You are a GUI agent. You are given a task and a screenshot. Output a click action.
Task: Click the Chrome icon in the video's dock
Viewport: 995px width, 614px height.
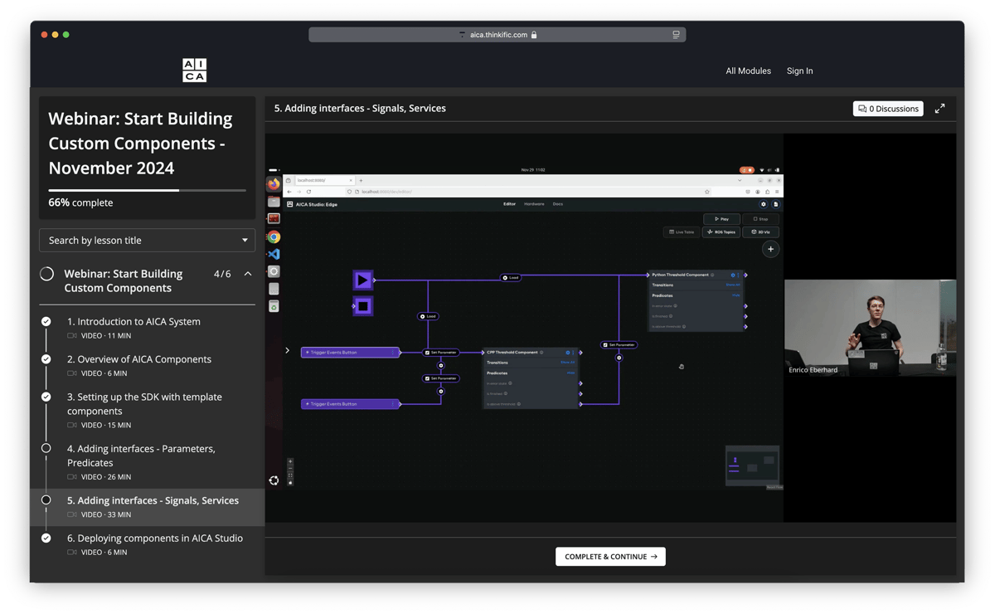coord(274,236)
